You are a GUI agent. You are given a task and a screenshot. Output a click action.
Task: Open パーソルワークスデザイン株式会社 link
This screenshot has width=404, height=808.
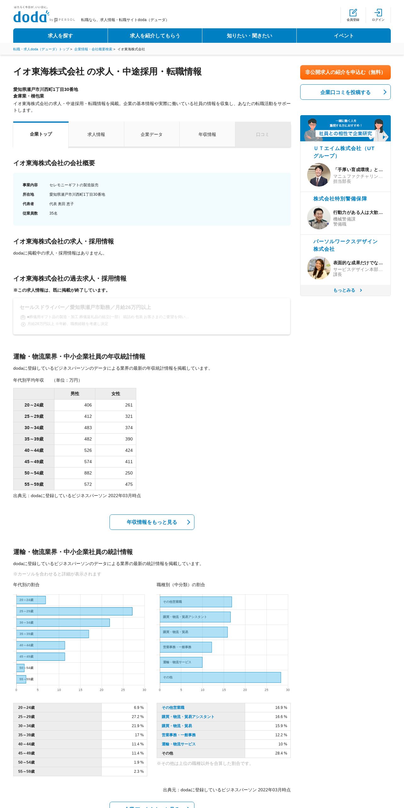click(345, 245)
